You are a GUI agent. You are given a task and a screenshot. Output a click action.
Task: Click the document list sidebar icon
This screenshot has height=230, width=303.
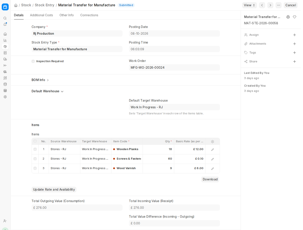pyautogui.click(x=5, y=53)
